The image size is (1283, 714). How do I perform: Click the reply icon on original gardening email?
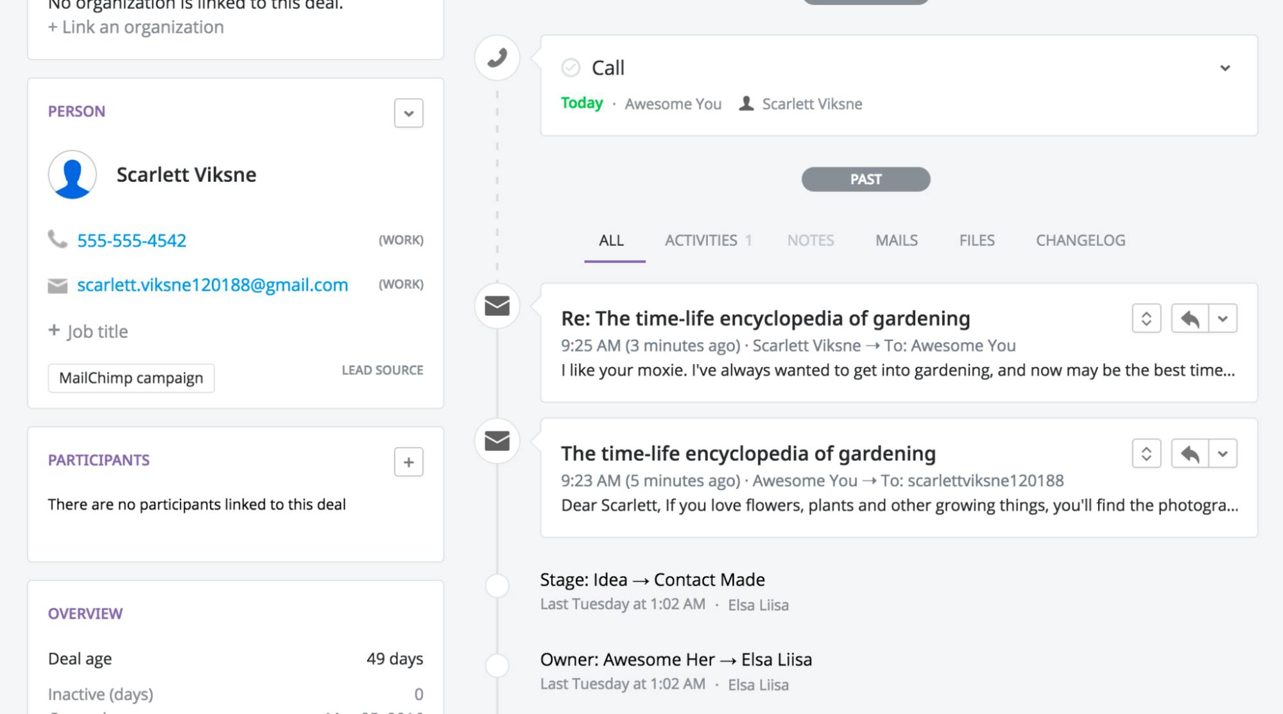pyautogui.click(x=1188, y=453)
